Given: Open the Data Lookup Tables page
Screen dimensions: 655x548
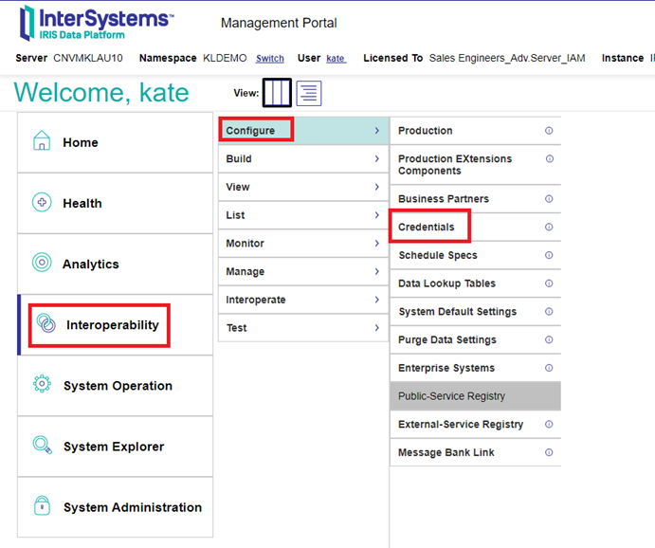Looking at the screenshot, I should [446, 283].
